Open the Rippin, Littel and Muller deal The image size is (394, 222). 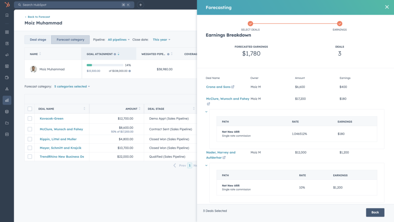58,139
